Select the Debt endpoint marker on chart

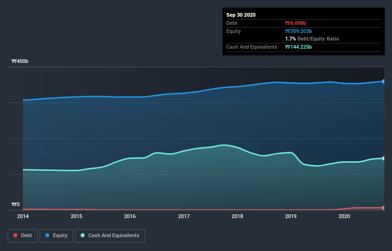(x=384, y=208)
